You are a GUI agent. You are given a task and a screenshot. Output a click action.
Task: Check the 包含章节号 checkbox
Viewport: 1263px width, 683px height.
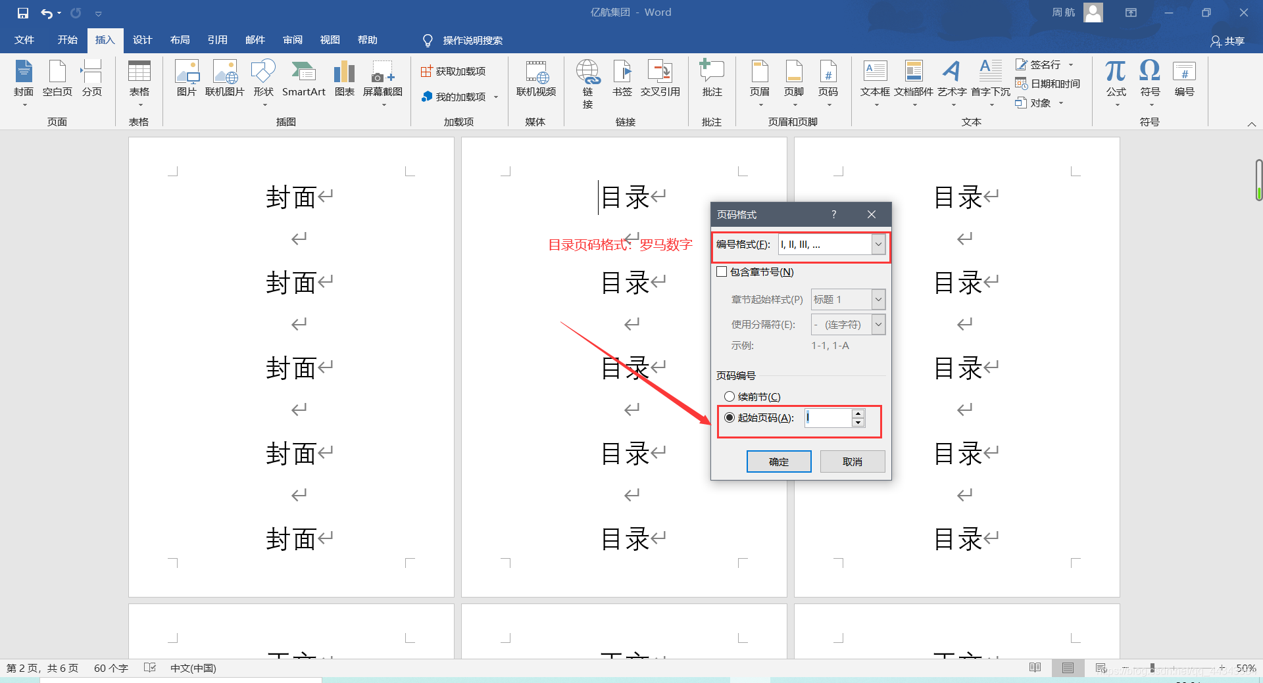point(722,271)
